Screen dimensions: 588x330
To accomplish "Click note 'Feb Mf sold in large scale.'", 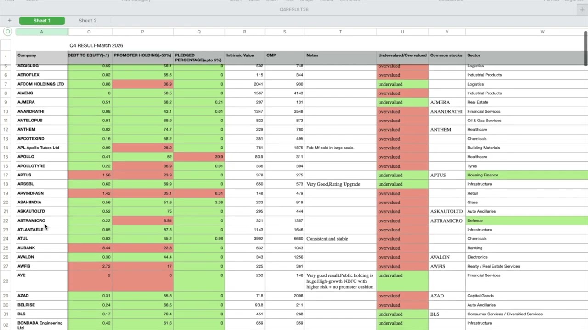I will [340, 148].
